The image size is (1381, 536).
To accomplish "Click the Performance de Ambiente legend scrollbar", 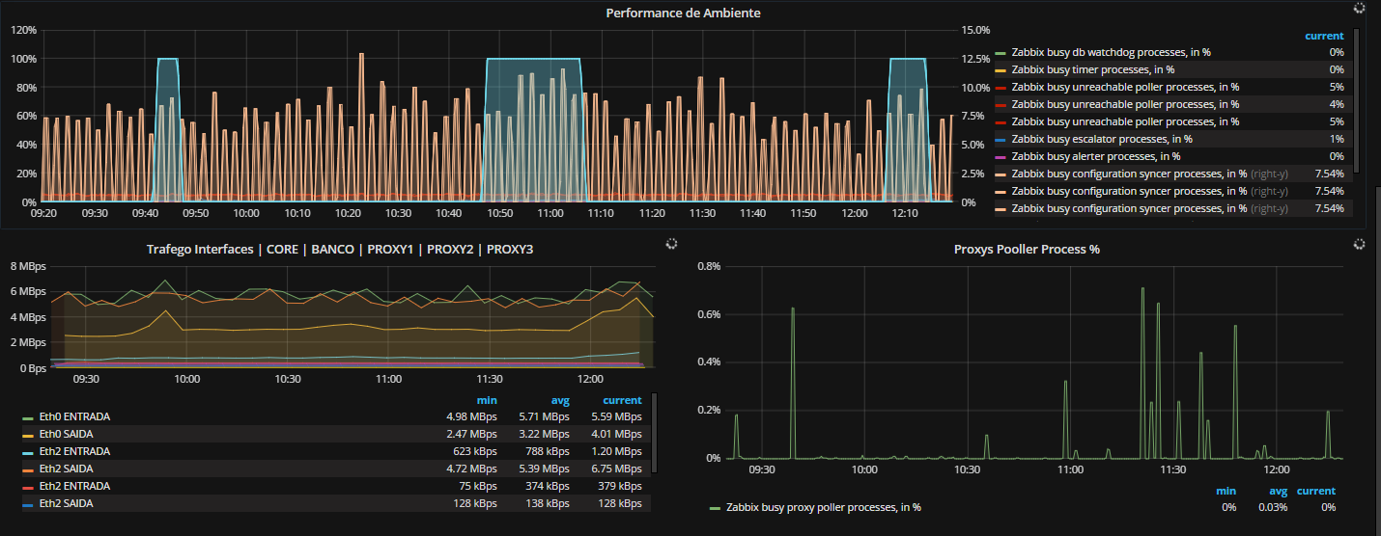I will 1357,103.
